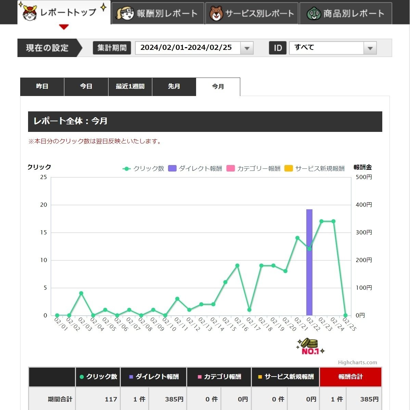Switch to サービス別レポート tab
This screenshot has width=410, height=410.
click(x=252, y=13)
